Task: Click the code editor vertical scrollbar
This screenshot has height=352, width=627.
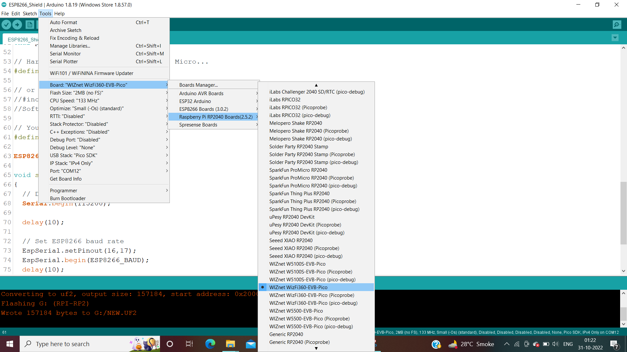Action: tap(623, 213)
